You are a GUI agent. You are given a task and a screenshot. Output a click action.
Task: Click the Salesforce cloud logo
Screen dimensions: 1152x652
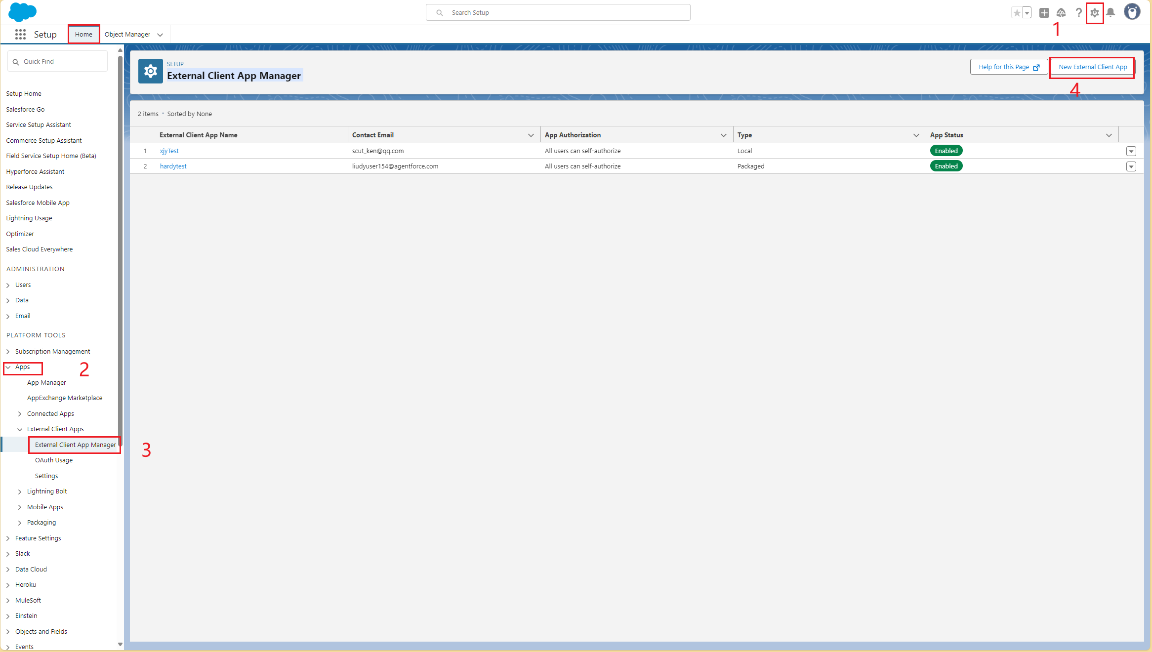pyautogui.click(x=23, y=12)
